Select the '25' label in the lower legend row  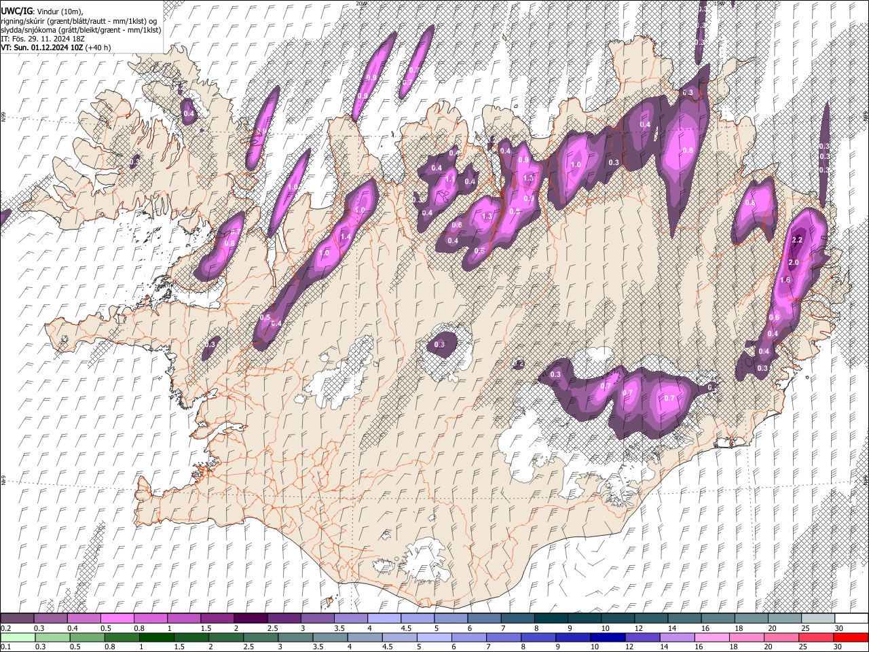pyautogui.click(x=805, y=647)
